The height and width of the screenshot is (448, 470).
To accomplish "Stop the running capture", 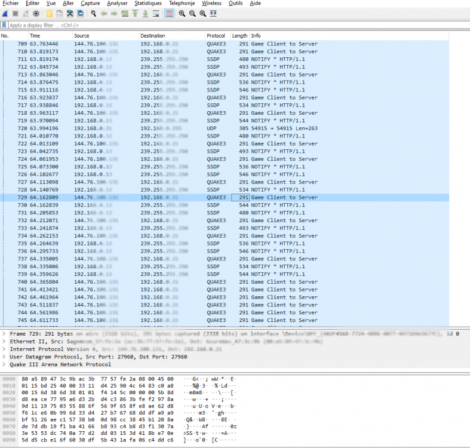I will [x=16, y=14].
